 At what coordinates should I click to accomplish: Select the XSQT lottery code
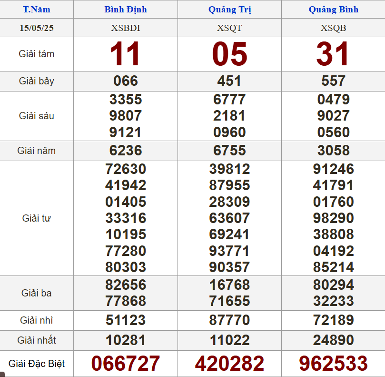pyautogui.click(x=229, y=28)
